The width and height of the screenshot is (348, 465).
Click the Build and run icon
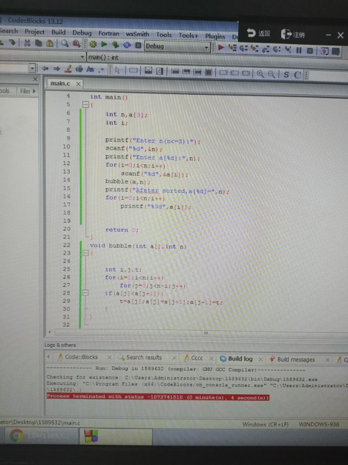click(115, 45)
